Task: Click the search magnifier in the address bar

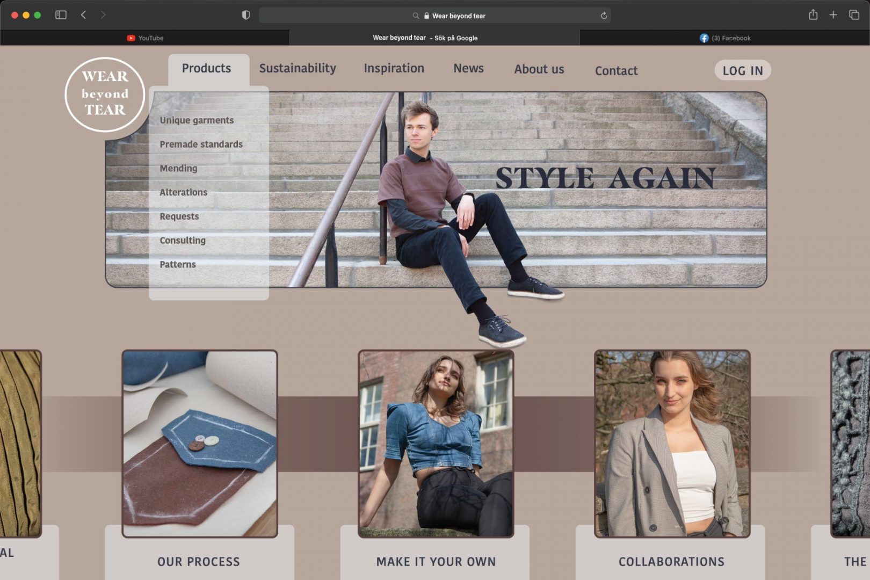Action: click(x=416, y=16)
